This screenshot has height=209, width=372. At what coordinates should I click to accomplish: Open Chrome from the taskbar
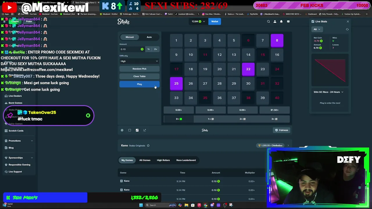(205, 205)
